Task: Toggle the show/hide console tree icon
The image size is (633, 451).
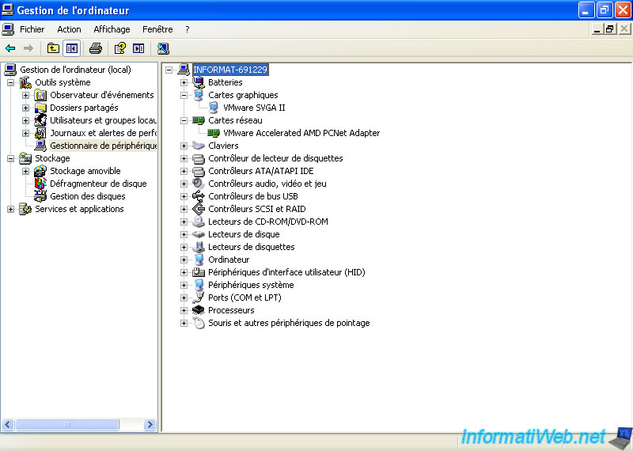Action: point(72,48)
